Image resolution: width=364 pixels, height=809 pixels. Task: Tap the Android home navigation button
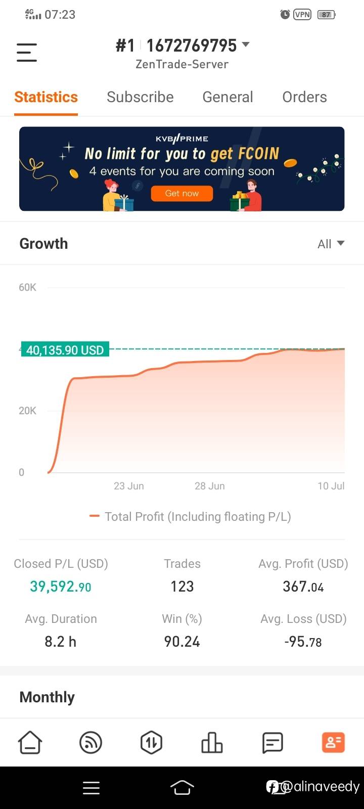[182, 787]
